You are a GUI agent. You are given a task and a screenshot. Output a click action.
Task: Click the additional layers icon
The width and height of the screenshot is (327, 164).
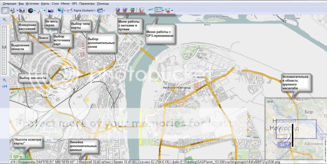(100, 10)
